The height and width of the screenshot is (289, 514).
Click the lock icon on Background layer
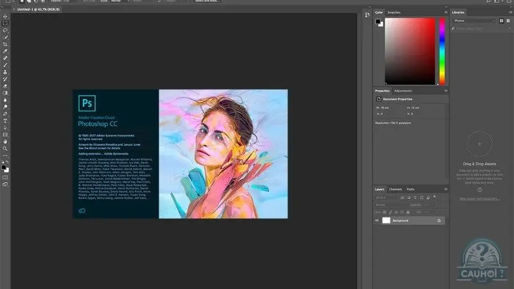point(439,220)
